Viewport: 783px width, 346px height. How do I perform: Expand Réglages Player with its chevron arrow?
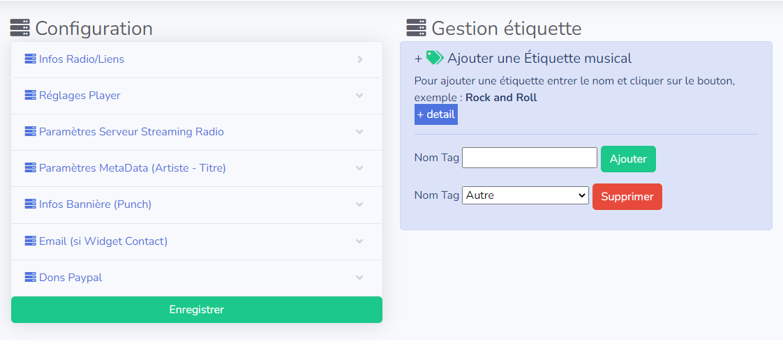point(359,96)
